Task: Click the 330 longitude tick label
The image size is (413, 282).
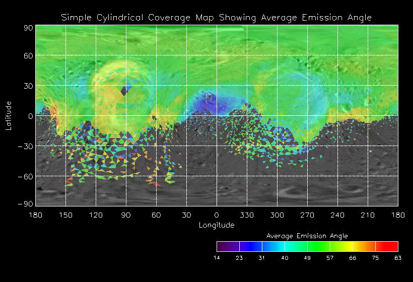Action: click(247, 215)
